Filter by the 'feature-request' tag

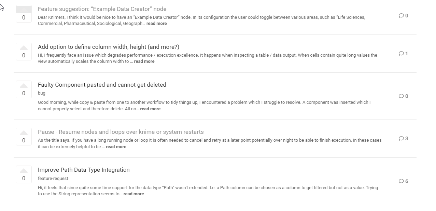point(53,179)
